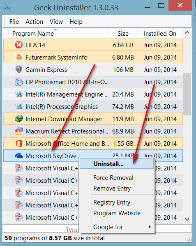This screenshot has height=246, width=196.
Task: Expand the Google for submenu
Action: click(117, 227)
